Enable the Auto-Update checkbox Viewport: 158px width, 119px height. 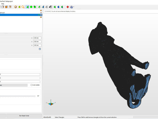click(x=31, y=85)
